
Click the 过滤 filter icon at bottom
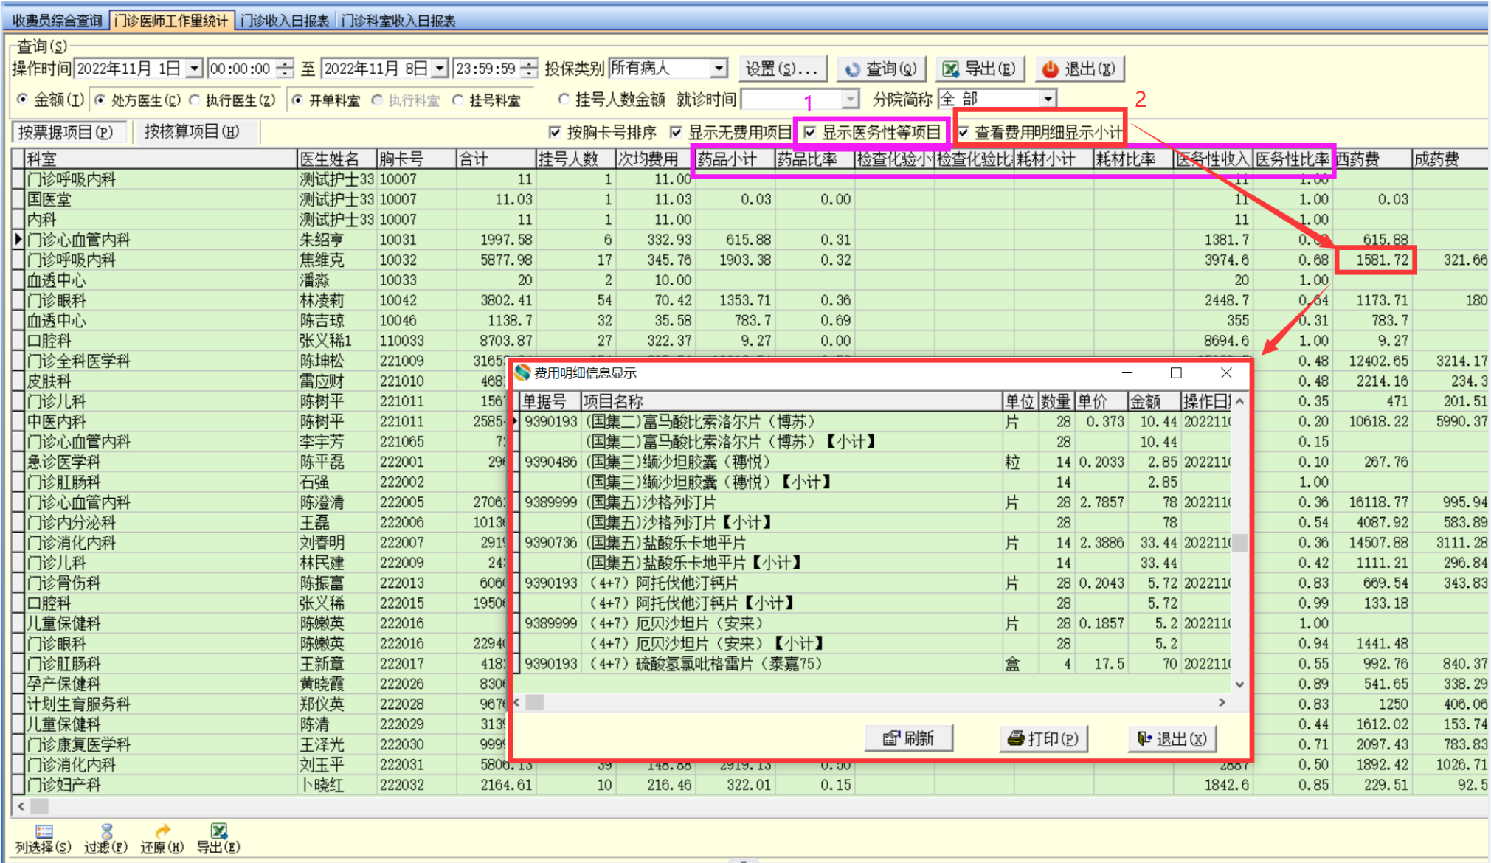point(106,831)
